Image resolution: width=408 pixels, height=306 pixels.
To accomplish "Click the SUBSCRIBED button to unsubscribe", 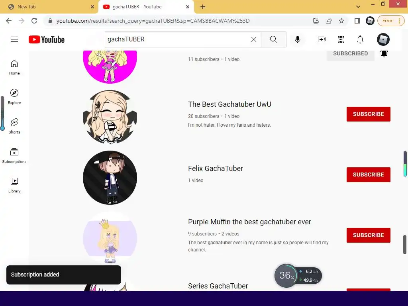I will 351,54.
